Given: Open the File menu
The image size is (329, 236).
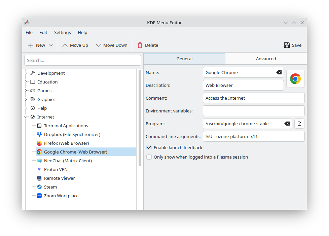Looking at the screenshot, I should (29, 33).
